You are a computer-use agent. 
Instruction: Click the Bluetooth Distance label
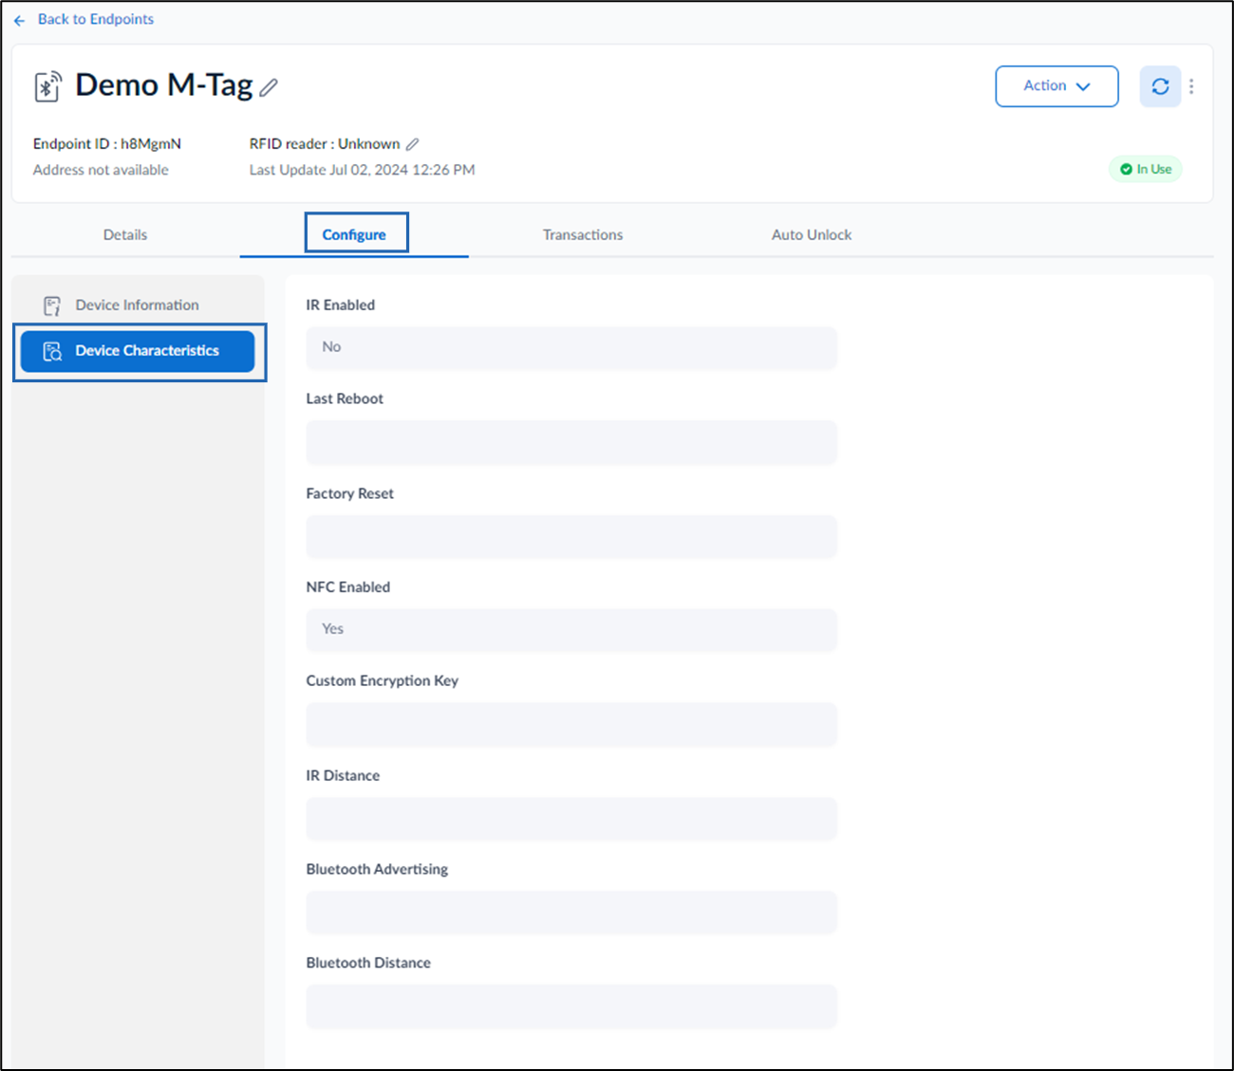coord(368,963)
